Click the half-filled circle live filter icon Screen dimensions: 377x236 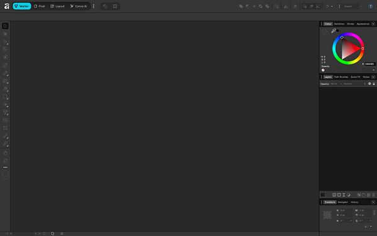tap(349, 195)
